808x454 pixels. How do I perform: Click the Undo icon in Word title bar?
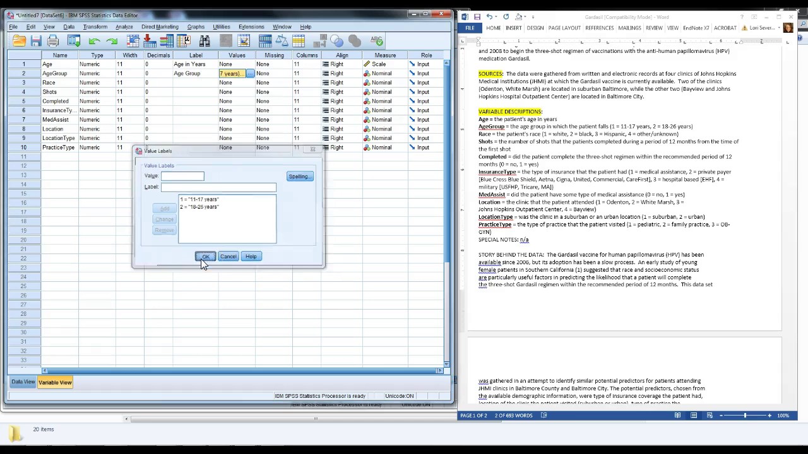(490, 17)
